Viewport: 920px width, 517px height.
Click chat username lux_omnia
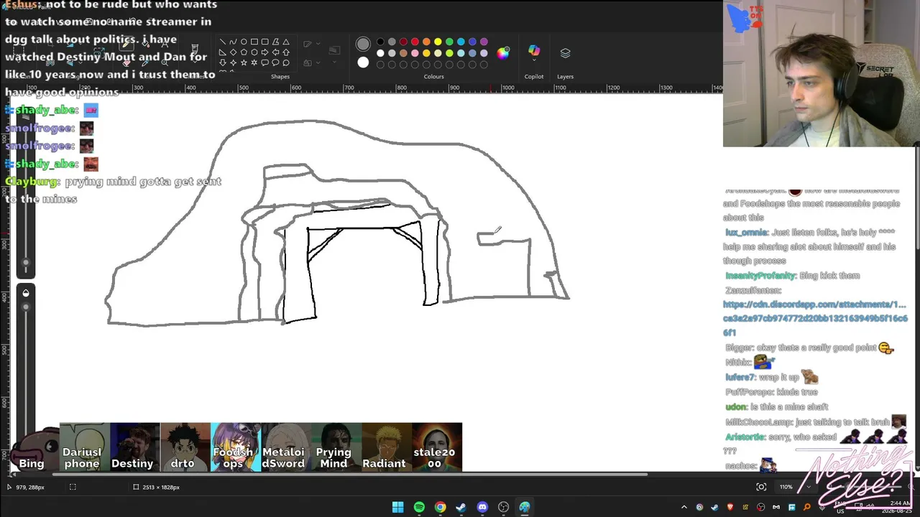[x=746, y=233]
